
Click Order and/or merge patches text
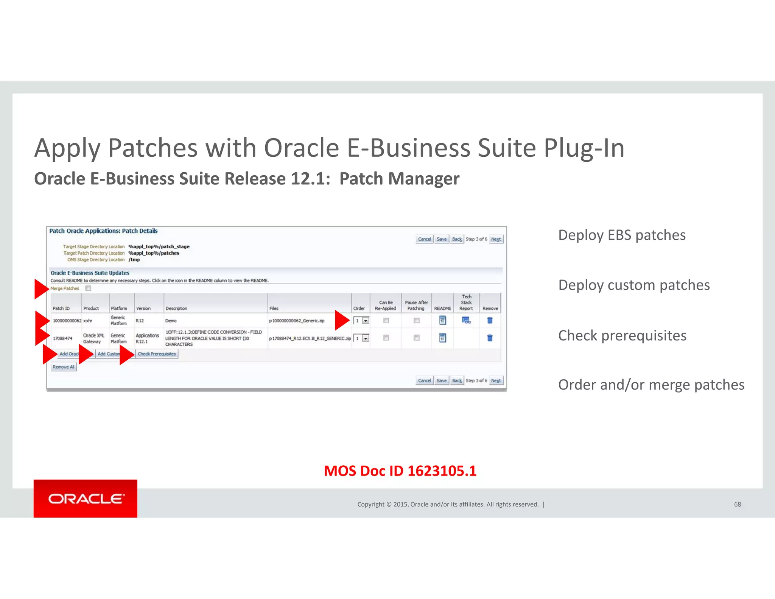[651, 385]
